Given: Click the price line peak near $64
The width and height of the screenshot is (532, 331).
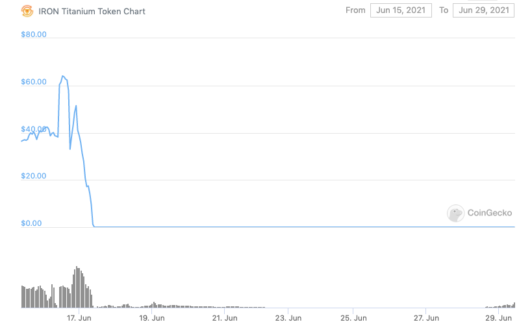Looking at the screenshot, I should click(62, 77).
